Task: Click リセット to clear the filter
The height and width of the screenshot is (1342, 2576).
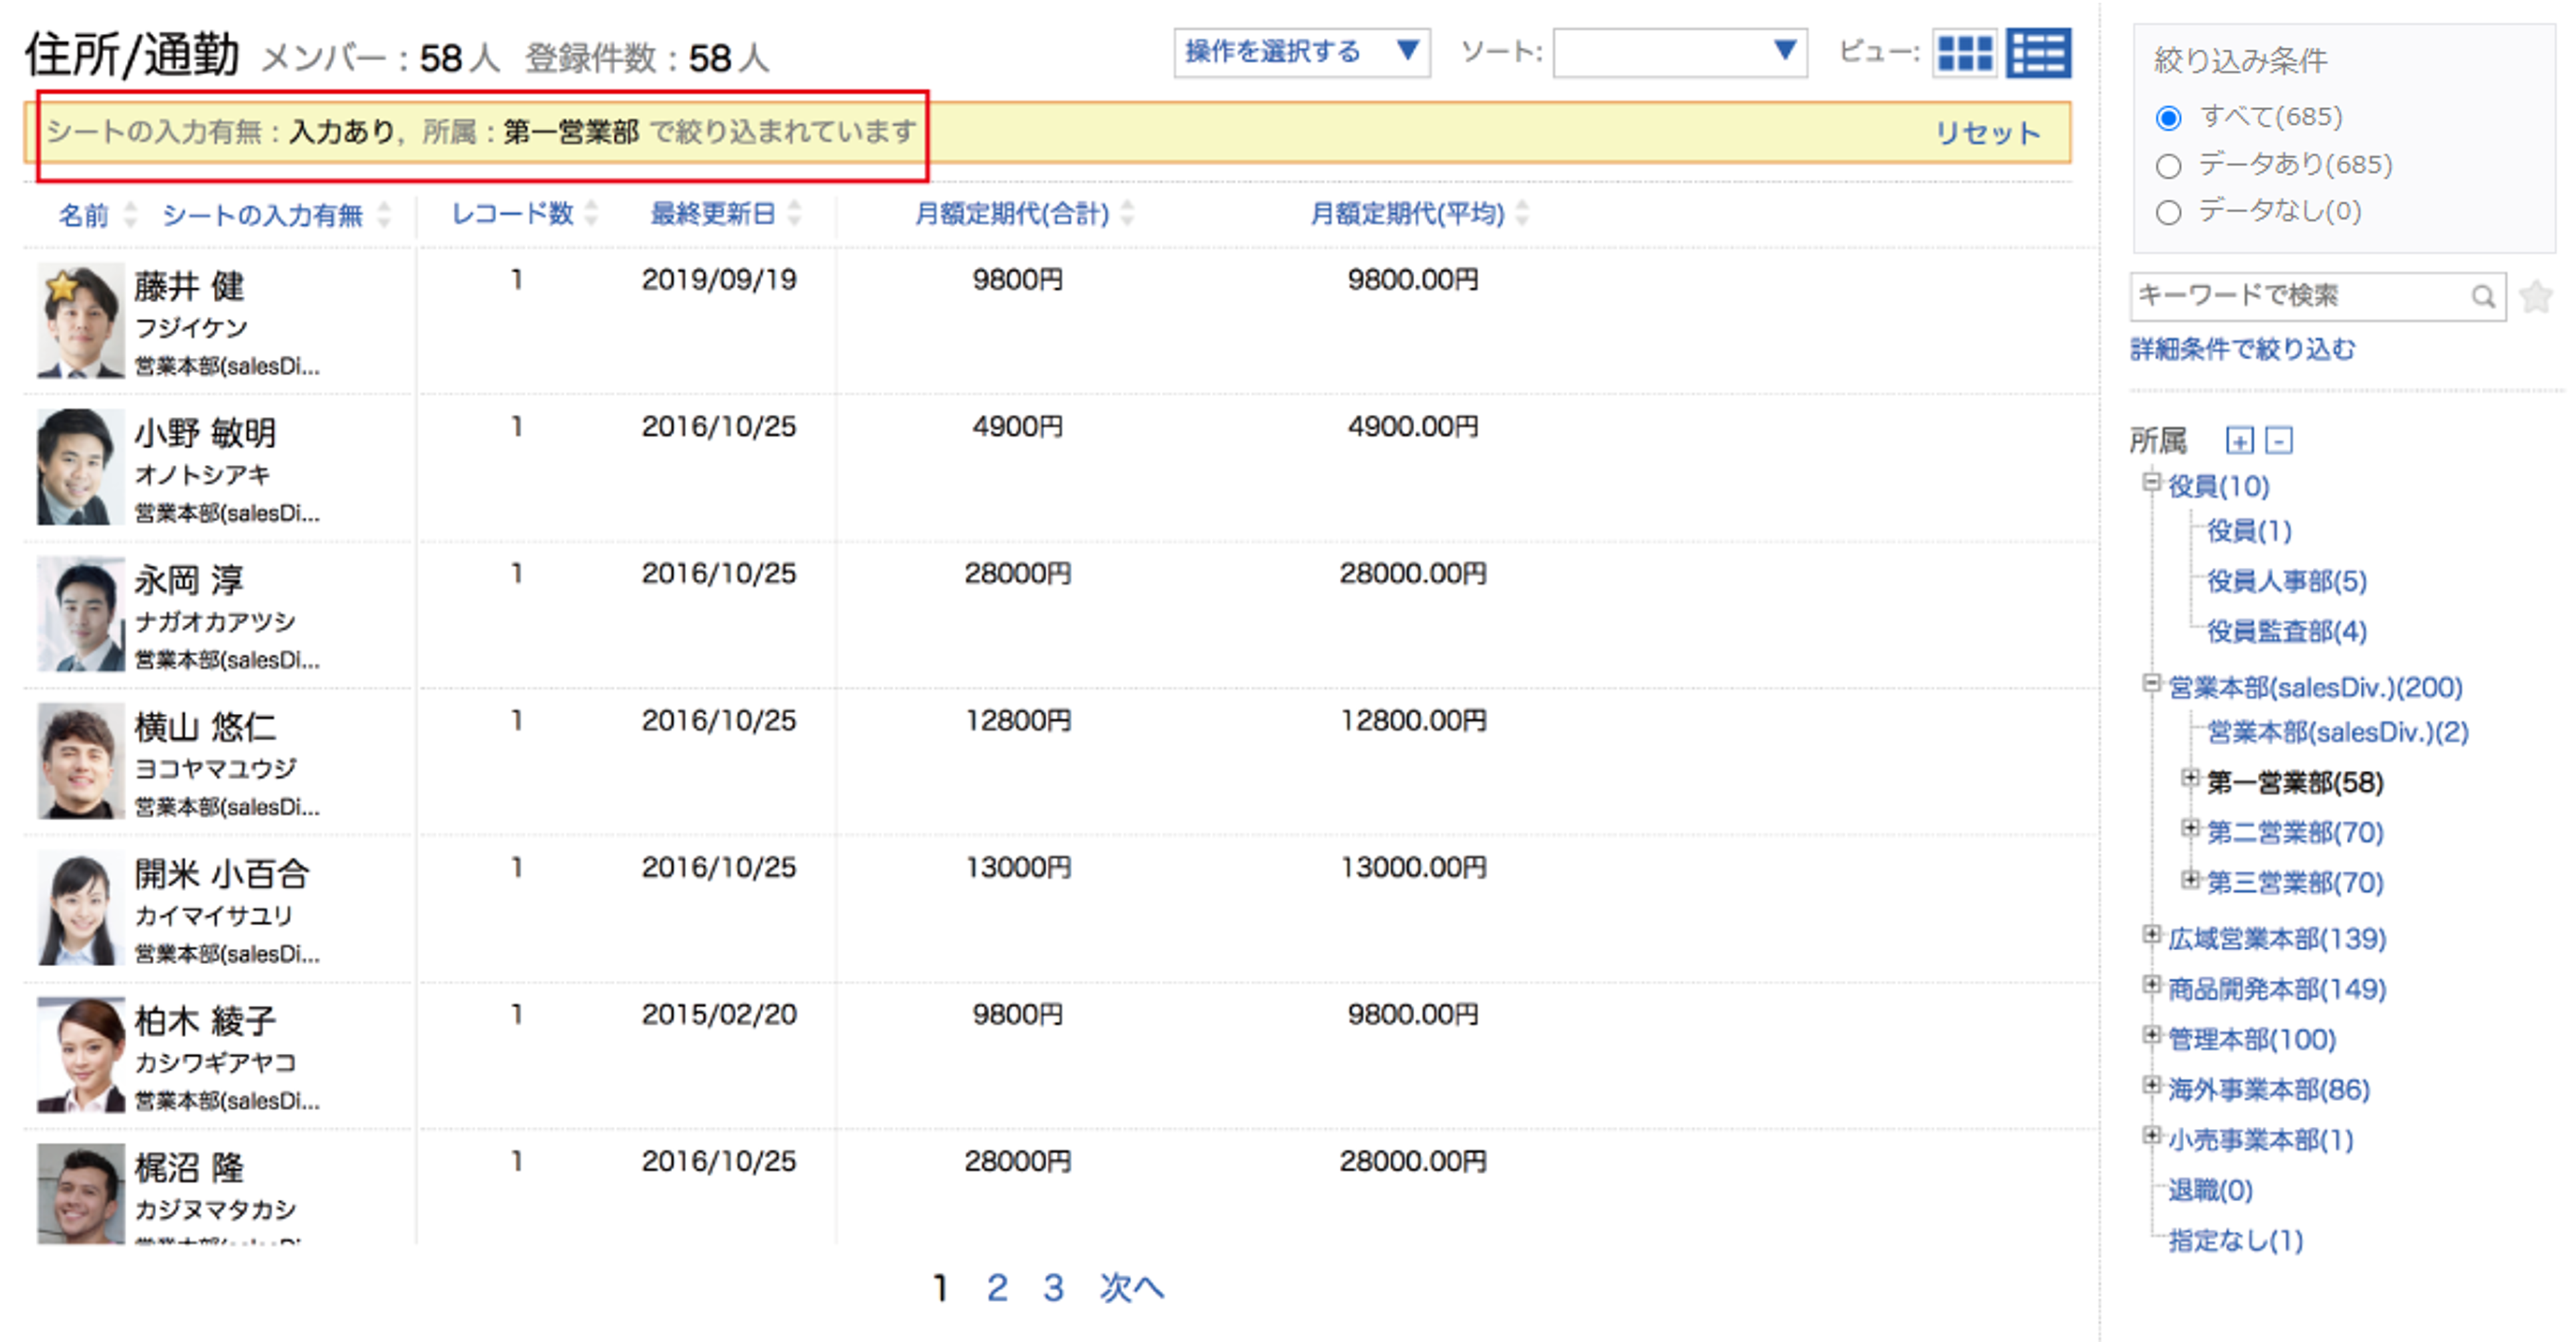Action: [1987, 133]
